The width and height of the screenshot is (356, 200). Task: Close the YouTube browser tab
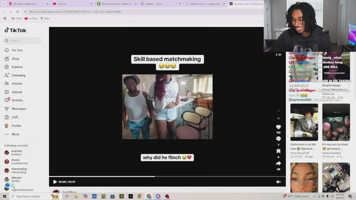tap(92, 4)
